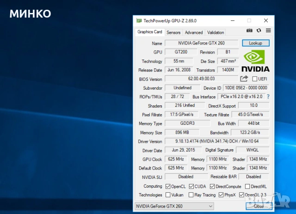Image resolution: width=296 pixels, height=214 pixels.
Task: Click the Driver Date value Jun 29, 2015
Action: pos(183,150)
